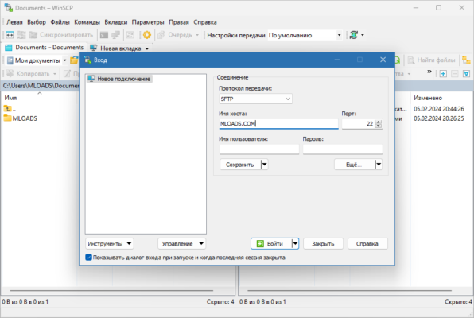Expand arrow next to globe refresh icon
This screenshot has height=318, width=474.
[363, 35]
